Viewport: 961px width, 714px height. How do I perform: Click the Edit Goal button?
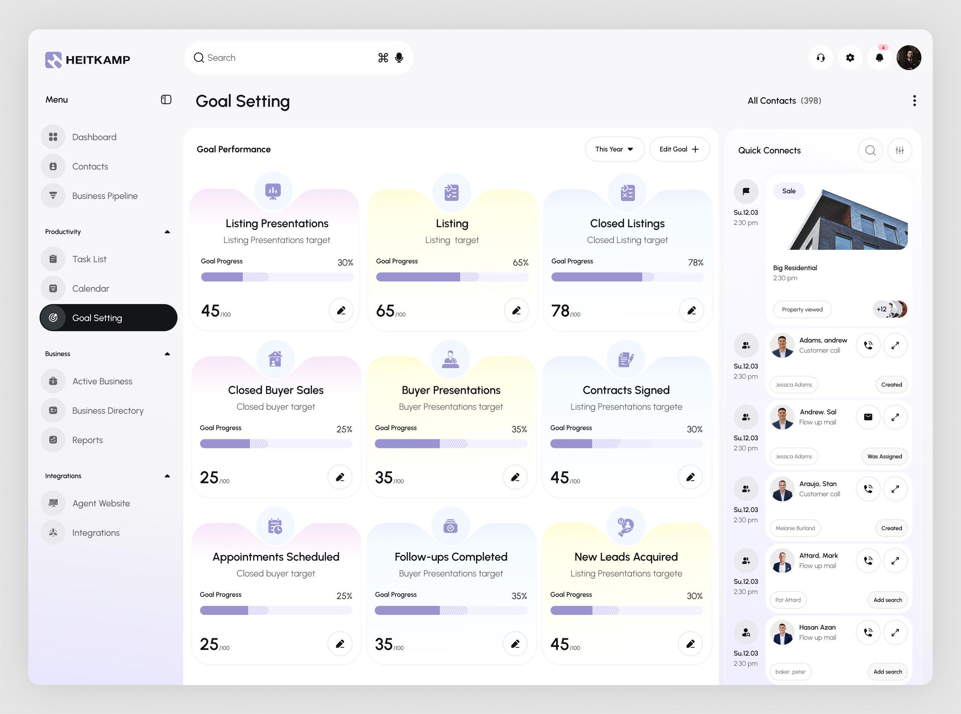(679, 149)
